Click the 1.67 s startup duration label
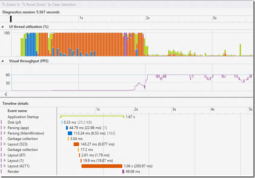The height and width of the screenshot is (178, 255). 130,117
